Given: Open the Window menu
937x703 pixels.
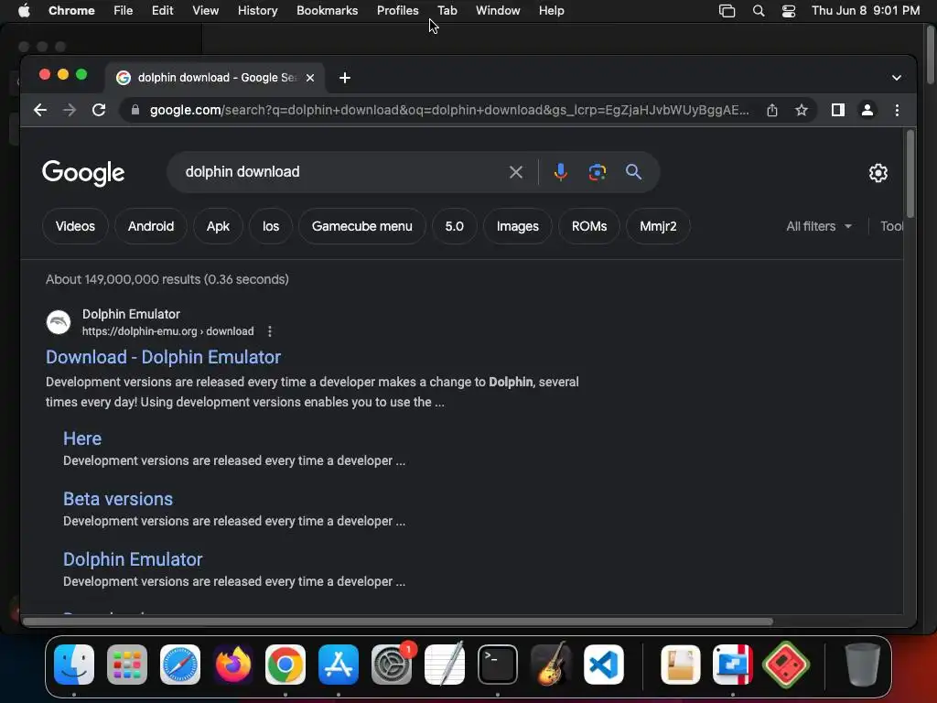Looking at the screenshot, I should tap(498, 11).
